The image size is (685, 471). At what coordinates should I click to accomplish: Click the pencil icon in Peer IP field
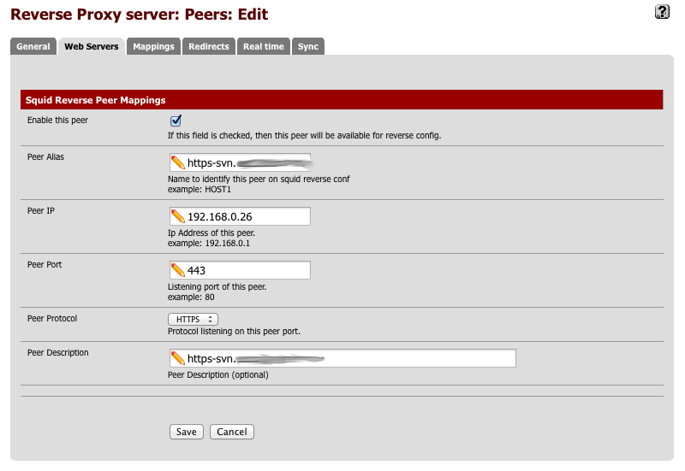177,216
